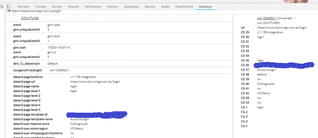318x138 pixels.
Task: Select the CD 33 label
Action: tap(245, 51)
